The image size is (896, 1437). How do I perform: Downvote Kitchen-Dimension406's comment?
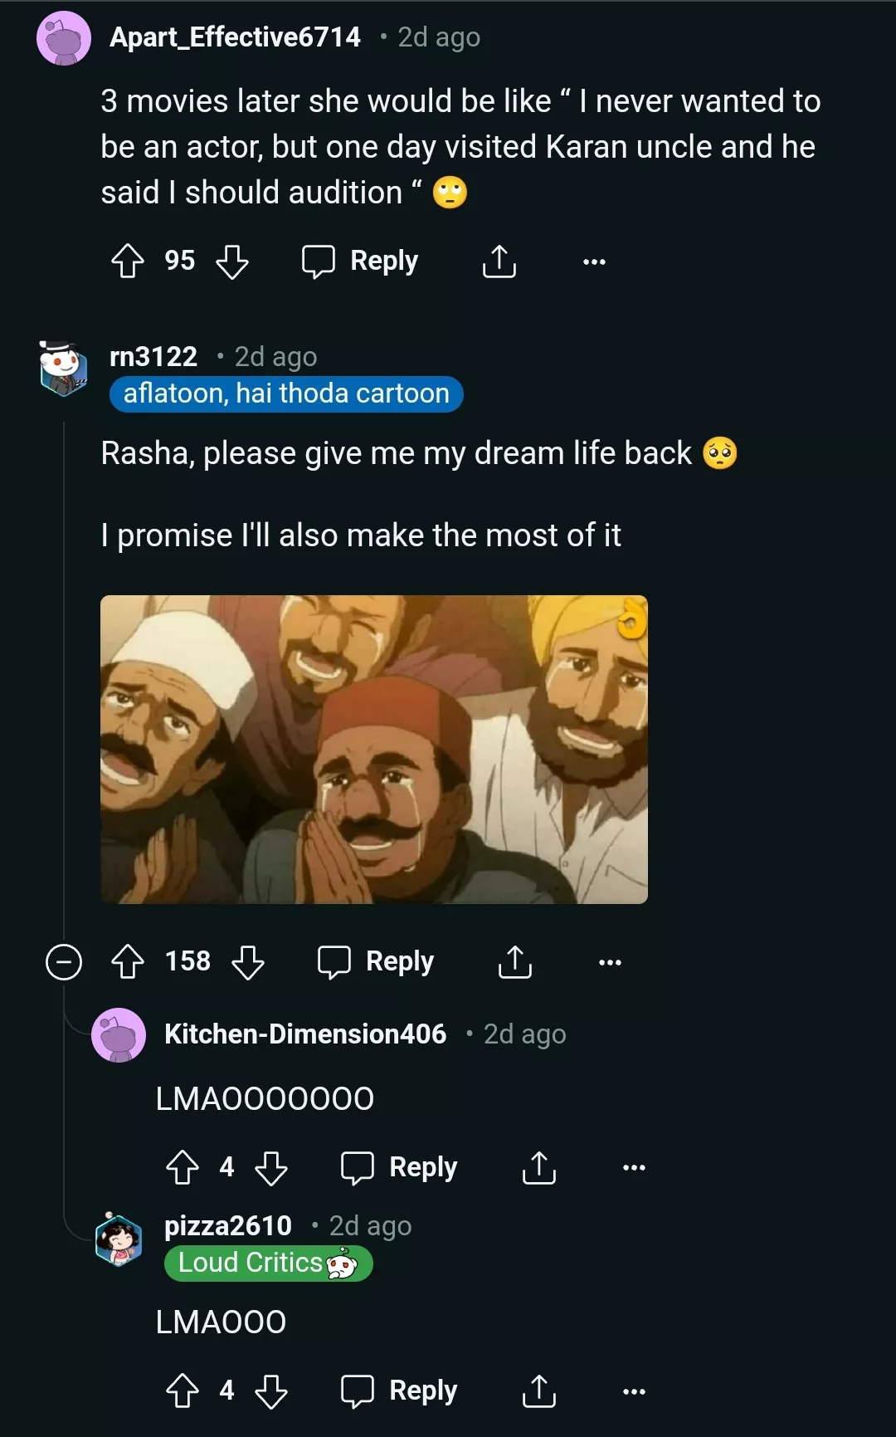[x=271, y=1167]
